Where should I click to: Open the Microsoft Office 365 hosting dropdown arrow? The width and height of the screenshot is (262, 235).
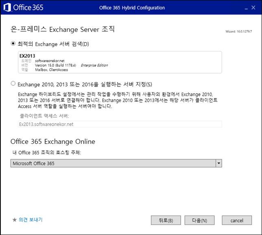pyautogui.click(x=219, y=163)
